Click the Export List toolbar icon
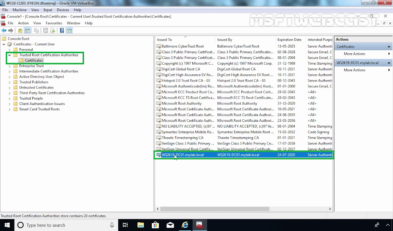Viewport: 393px width, 231px height. click(x=53, y=31)
